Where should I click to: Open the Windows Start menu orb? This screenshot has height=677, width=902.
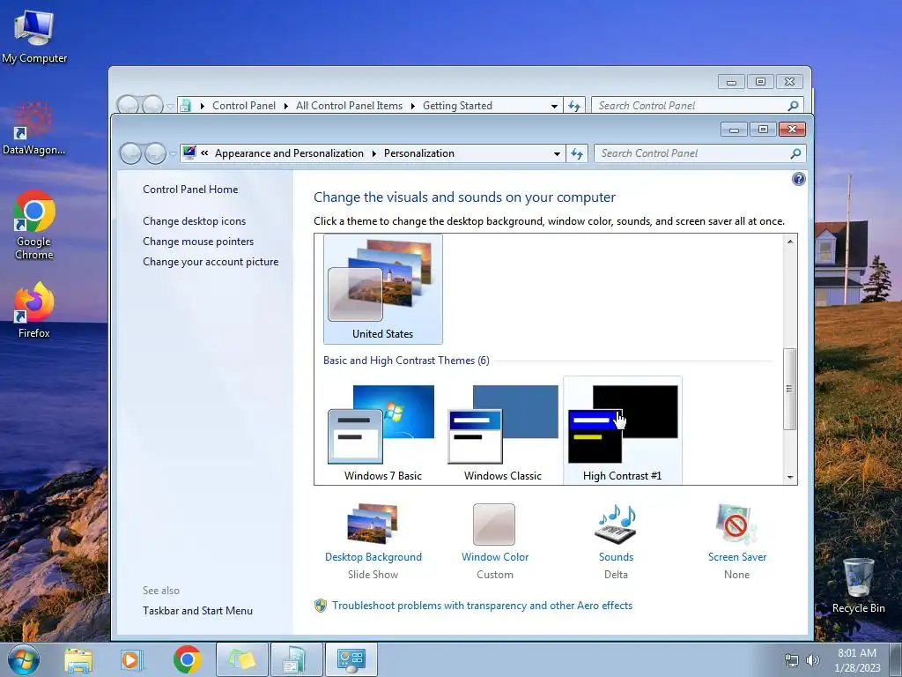pos(24,659)
